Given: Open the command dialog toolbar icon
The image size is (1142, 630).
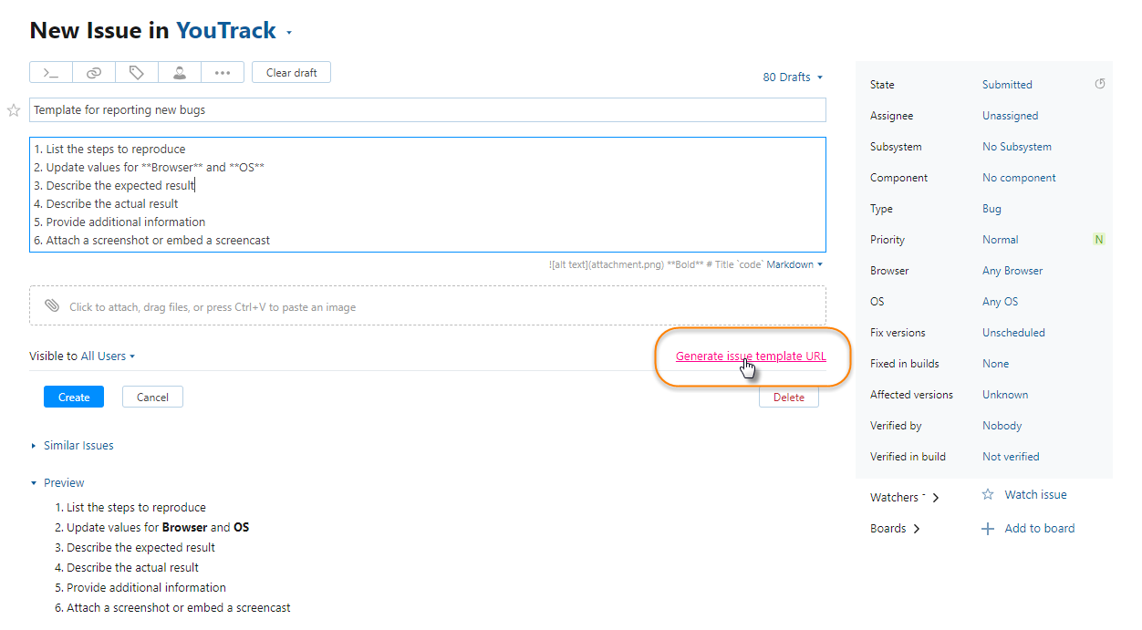Looking at the screenshot, I should click(x=51, y=73).
